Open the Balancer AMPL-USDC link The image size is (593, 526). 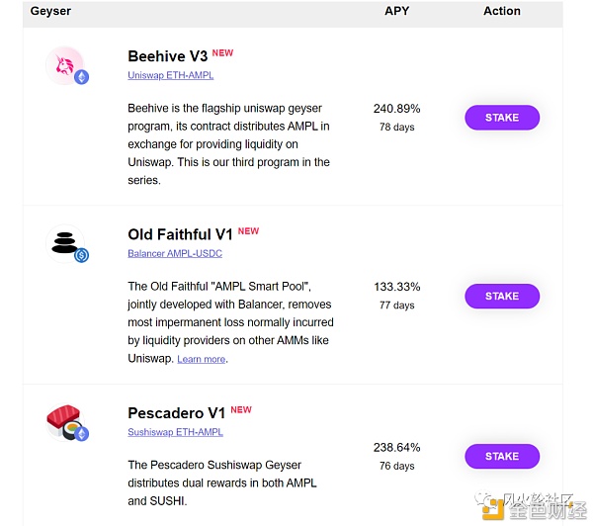click(x=175, y=253)
